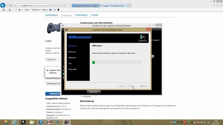Screen dimensions: 223x125
Task: Open the Windows 8 operating system dropdown
Action: (x=53, y=59)
